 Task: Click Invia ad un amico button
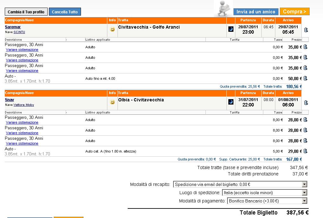(x=256, y=12)
